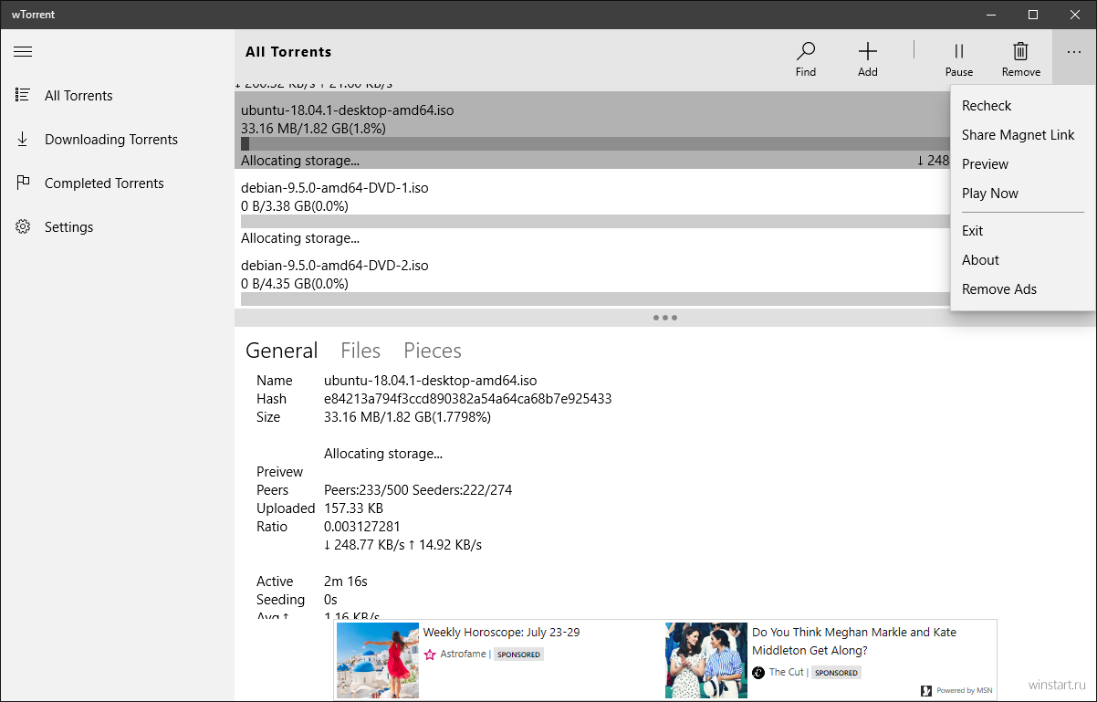Click the seeding time 0s value
The image size is (1097, 702).
tap(330, 600)
